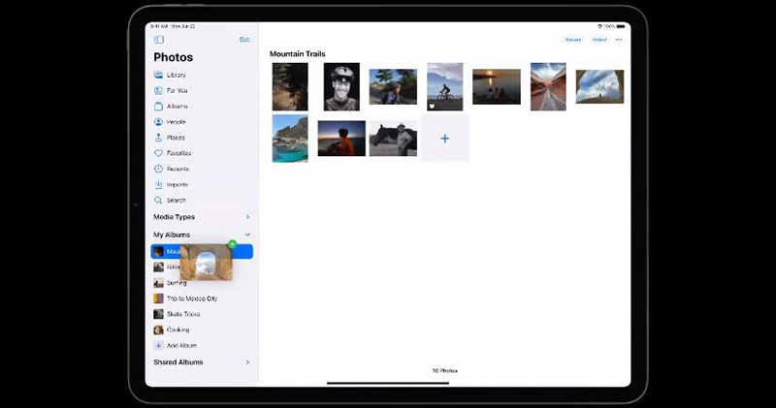Click the home indicator bar
The width and height of the screenshot is (776, 408).
[x=388, y=383]
